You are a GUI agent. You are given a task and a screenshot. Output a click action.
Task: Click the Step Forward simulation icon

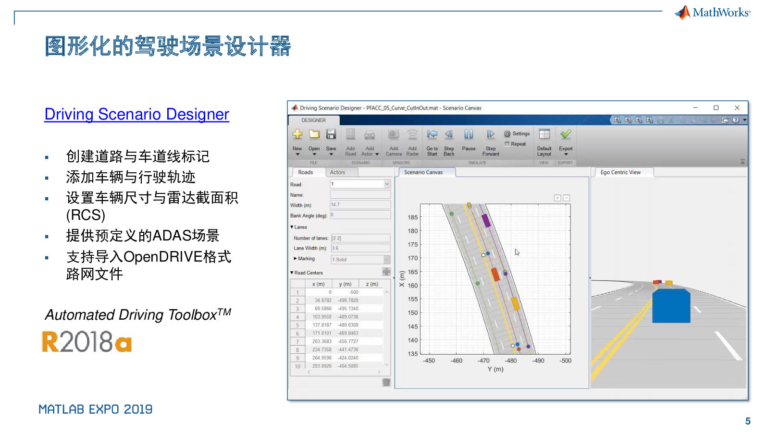[x=491, y=134]
